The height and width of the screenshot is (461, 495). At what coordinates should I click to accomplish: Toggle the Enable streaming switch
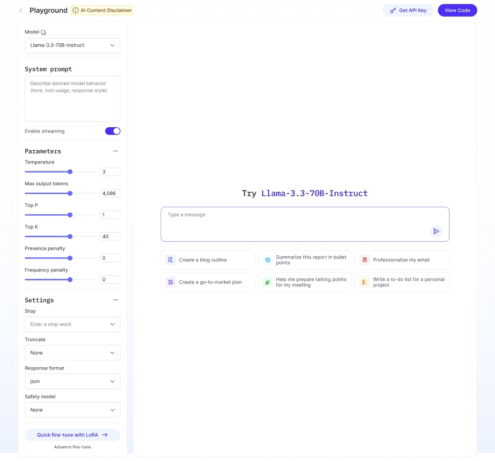pos(112,131)
